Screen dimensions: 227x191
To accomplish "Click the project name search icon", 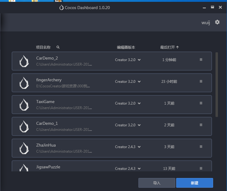I will (x=58, y=47).
